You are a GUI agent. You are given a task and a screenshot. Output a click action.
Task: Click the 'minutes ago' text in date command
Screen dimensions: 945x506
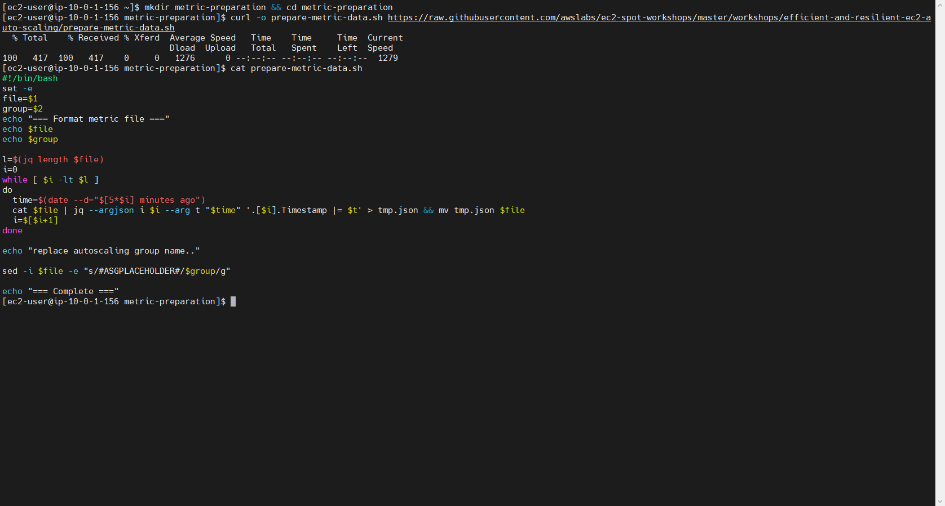point(167,200)
